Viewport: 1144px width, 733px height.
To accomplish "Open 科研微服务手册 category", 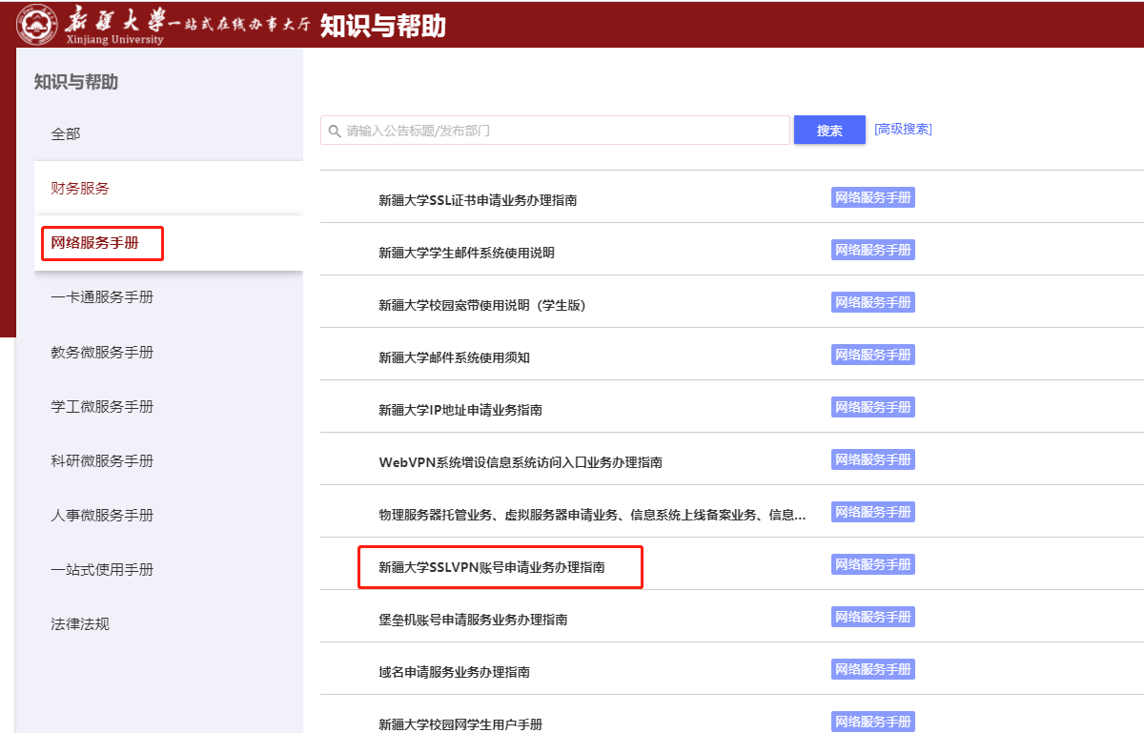I will [102, 461].
